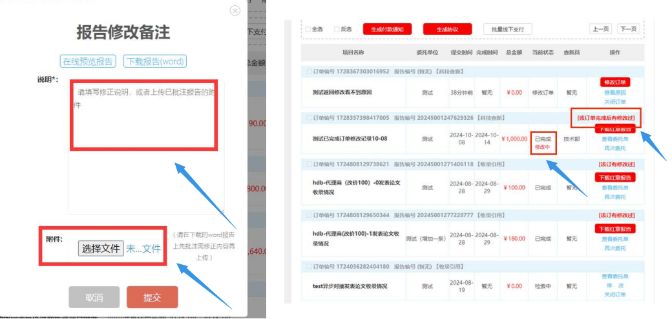Generate an agreement with 生成协议

pos(447,29)
